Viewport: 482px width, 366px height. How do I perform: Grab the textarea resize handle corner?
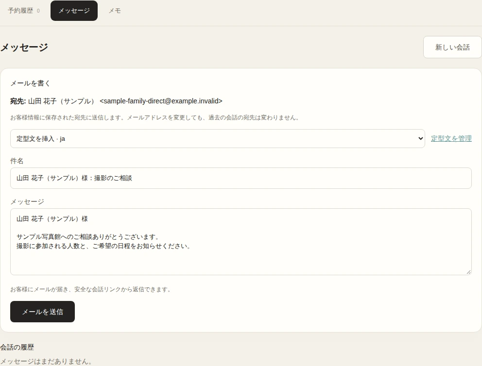point(468,272)
